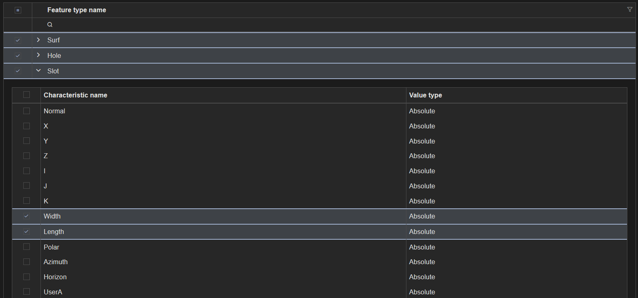The width and height of the screenshot is (638, 298).
Task: Sort by Characteristic name column header
Action: pos(76,95)
